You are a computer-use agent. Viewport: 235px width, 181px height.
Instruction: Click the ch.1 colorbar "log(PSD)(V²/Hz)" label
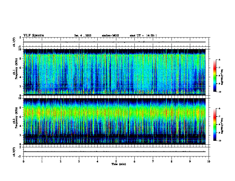click(x=222, y=77)
